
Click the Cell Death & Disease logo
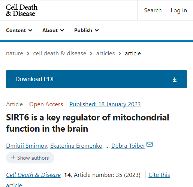22,10
